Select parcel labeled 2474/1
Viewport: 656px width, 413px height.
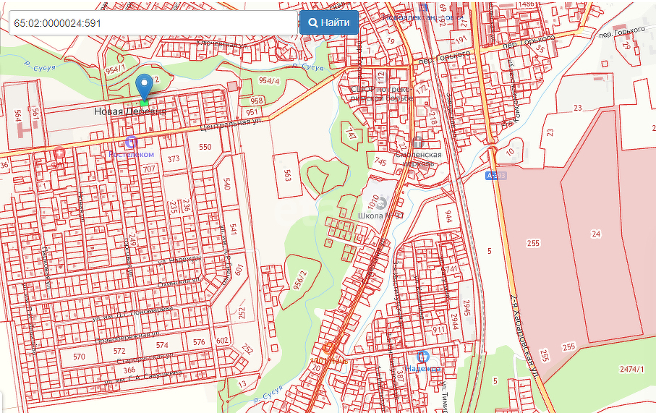(x=631, y=370)
